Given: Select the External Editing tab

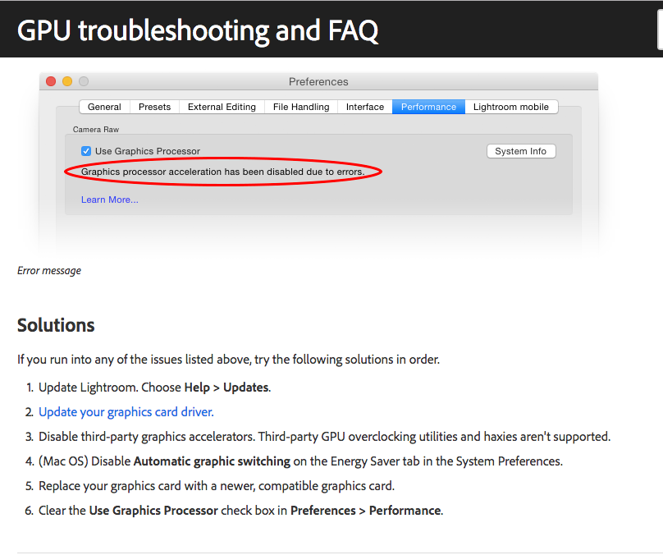Looking at the screenshot, I should [x=222, y=107].
